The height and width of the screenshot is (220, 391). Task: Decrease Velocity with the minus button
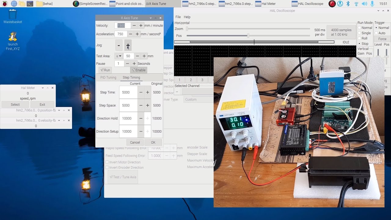(x=134, y=26)
